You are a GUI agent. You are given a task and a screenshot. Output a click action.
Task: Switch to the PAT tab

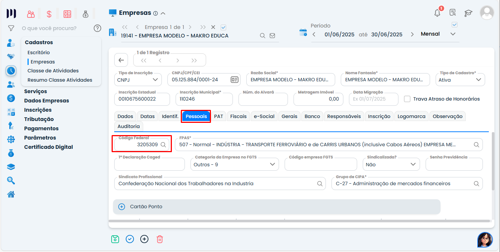(219, 116)
